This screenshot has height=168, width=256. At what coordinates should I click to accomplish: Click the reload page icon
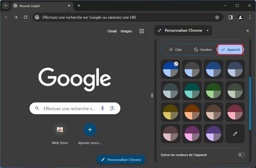(x=25, y=17)
